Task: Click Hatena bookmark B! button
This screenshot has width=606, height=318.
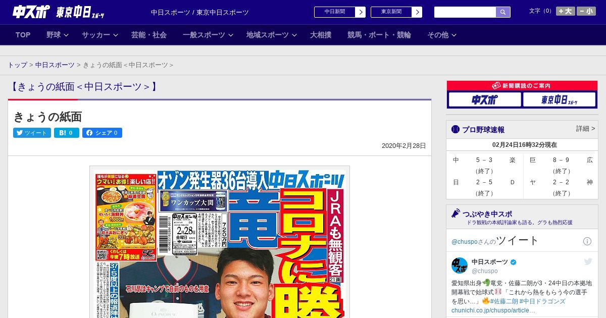Action: pos(67,133)
